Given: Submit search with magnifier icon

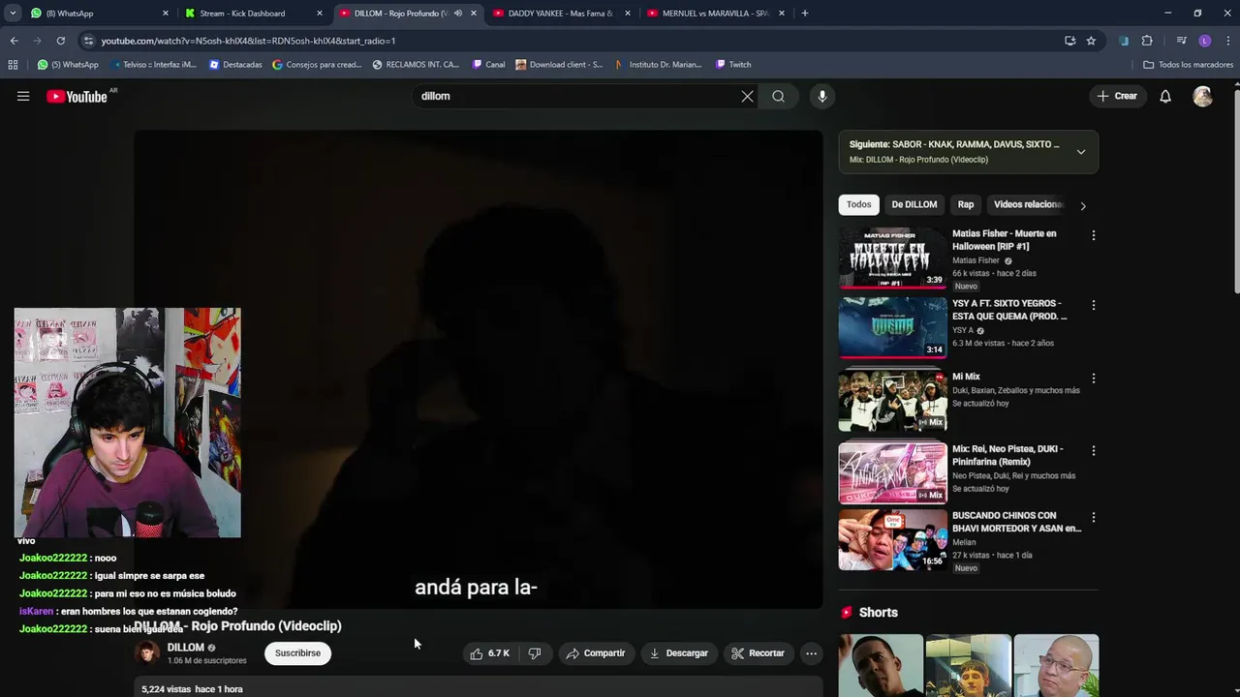Looking at the screenshot, I should point(778,96).
